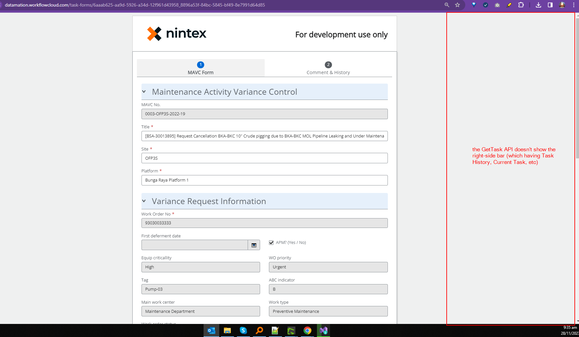This screenshot has width=579, height=337.
Task: Click the Nintex logo
Action: 177,34
